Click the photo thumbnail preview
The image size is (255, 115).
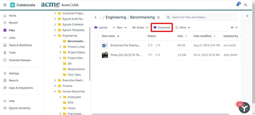pyautogui.click(x=105, y=55)
